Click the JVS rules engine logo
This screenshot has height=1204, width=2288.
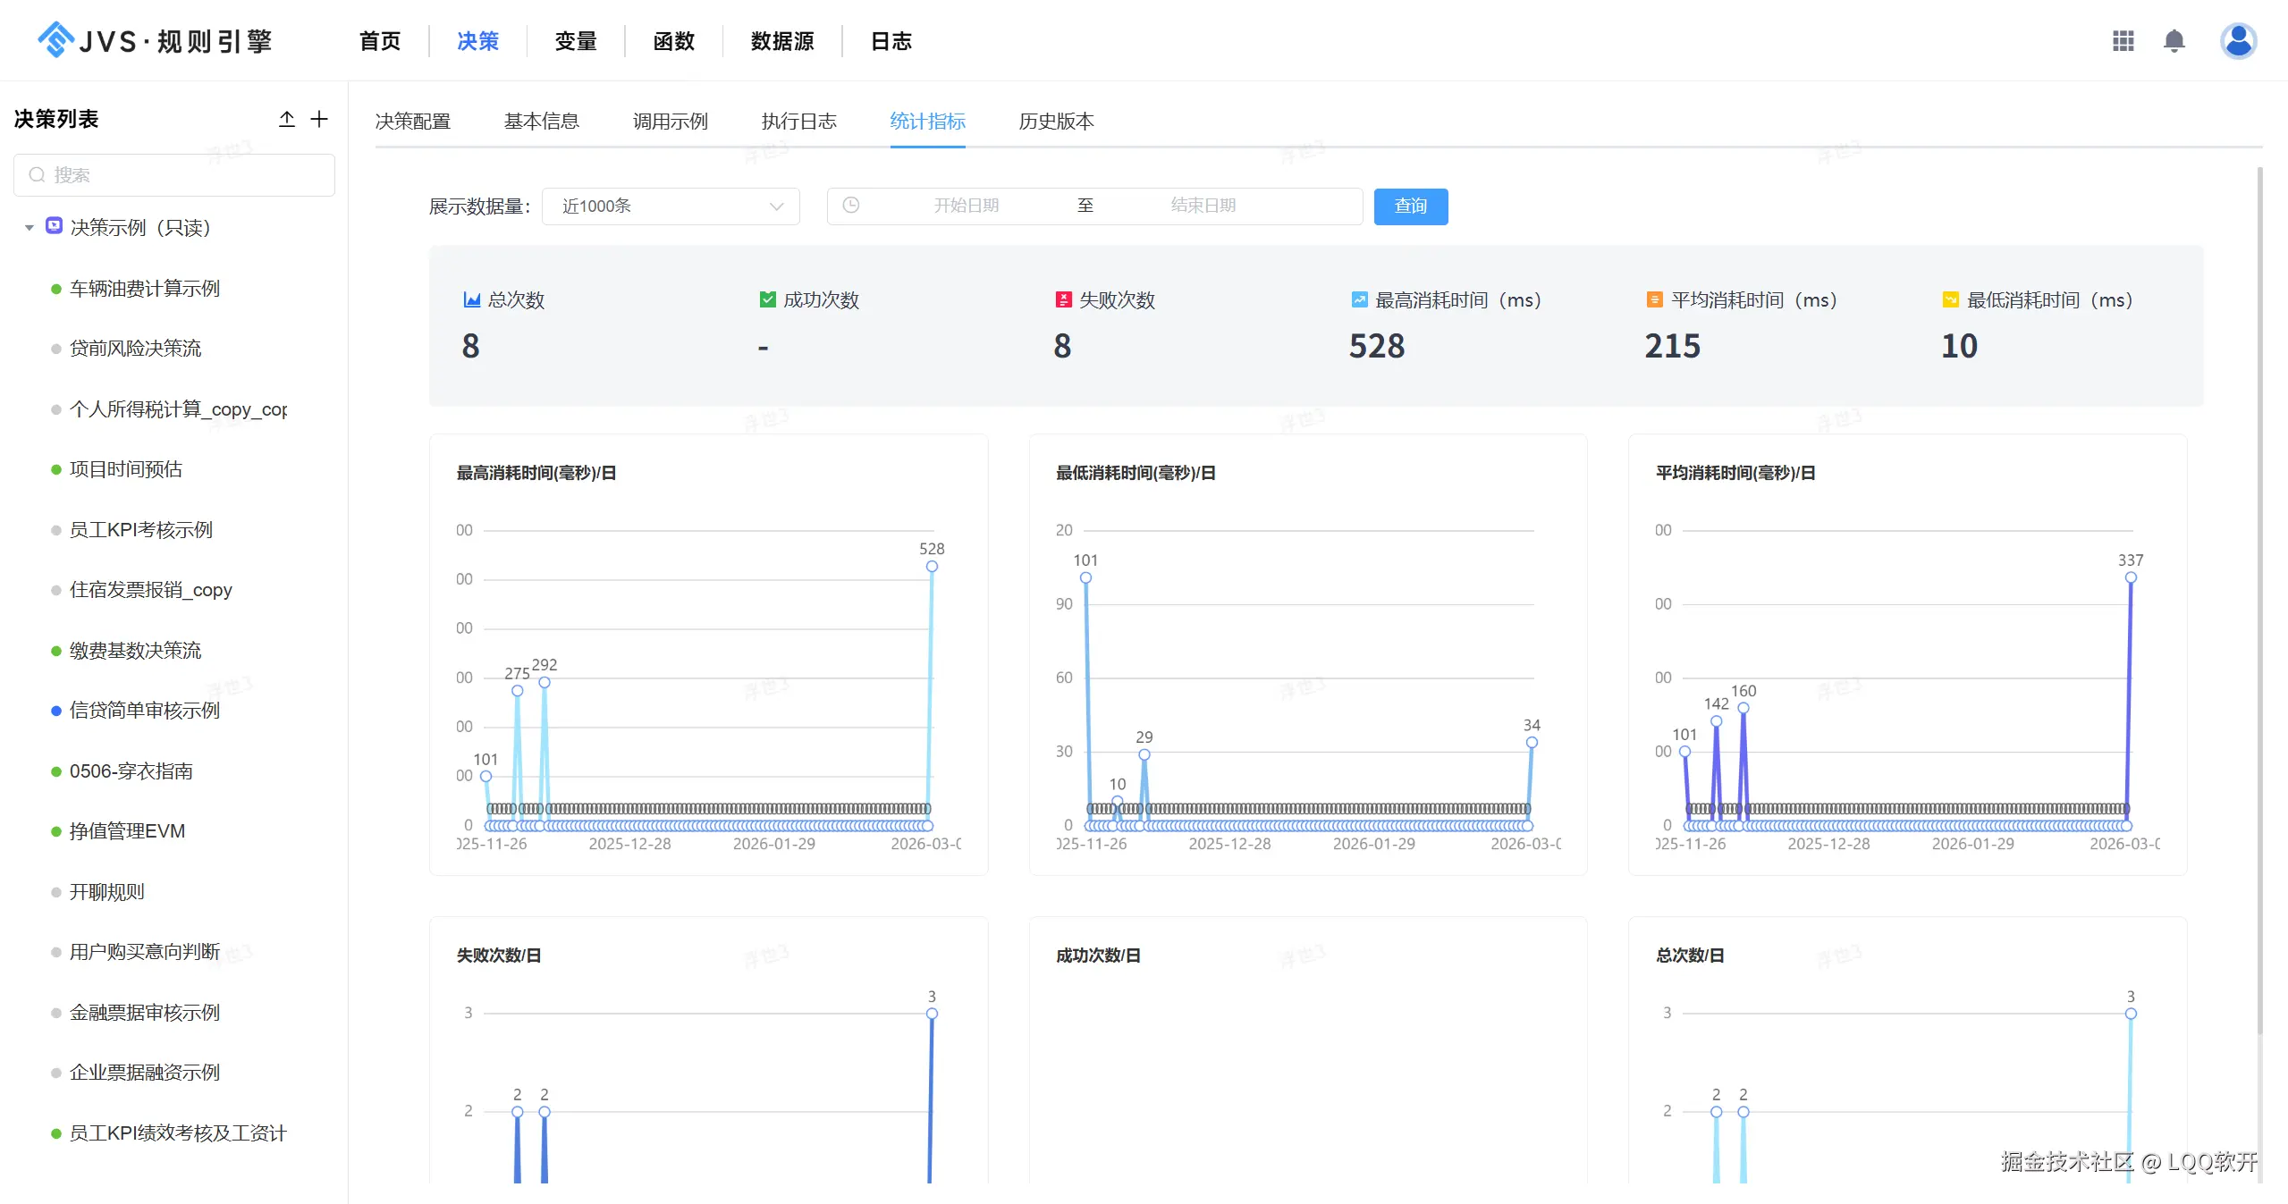point(154,41)
